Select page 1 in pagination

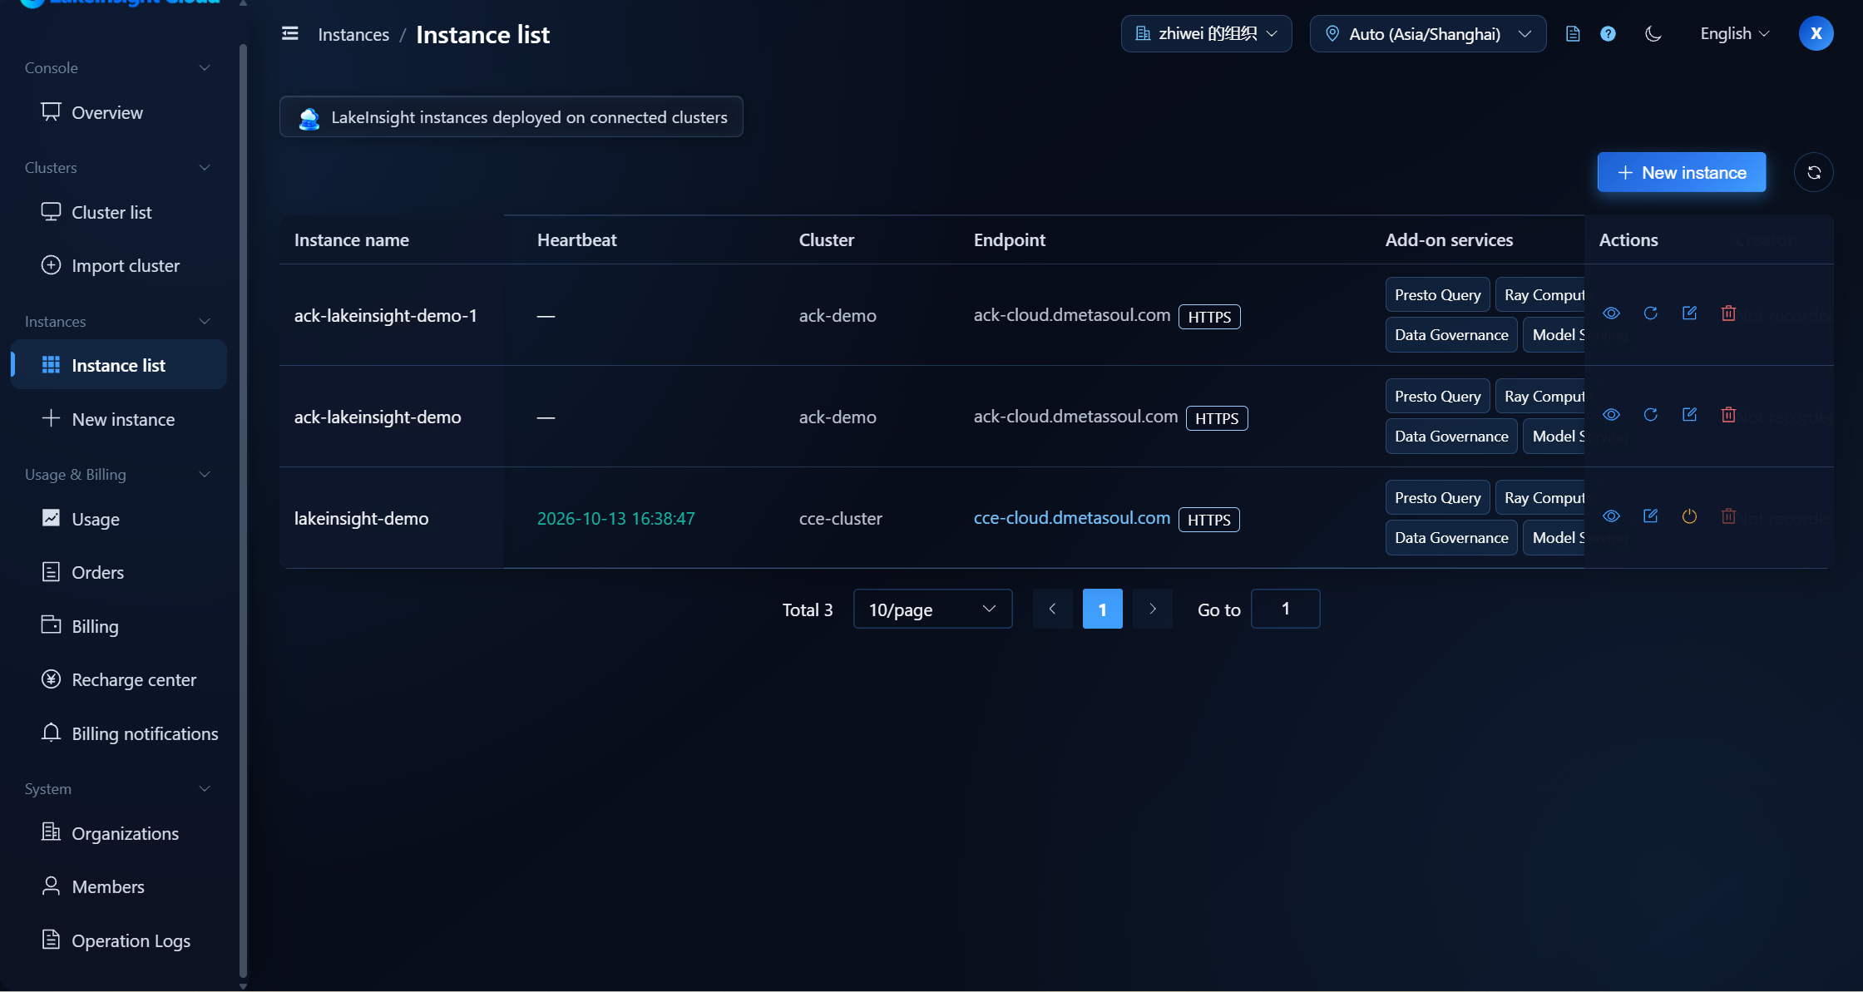click(1102, 610)
